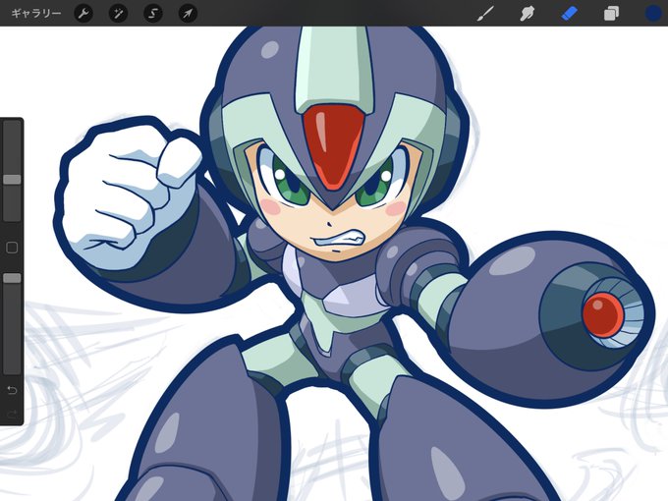The height and width of the screenshot is (501, 668).
Task: Undo the last stroke
Action: pos(12,390)
